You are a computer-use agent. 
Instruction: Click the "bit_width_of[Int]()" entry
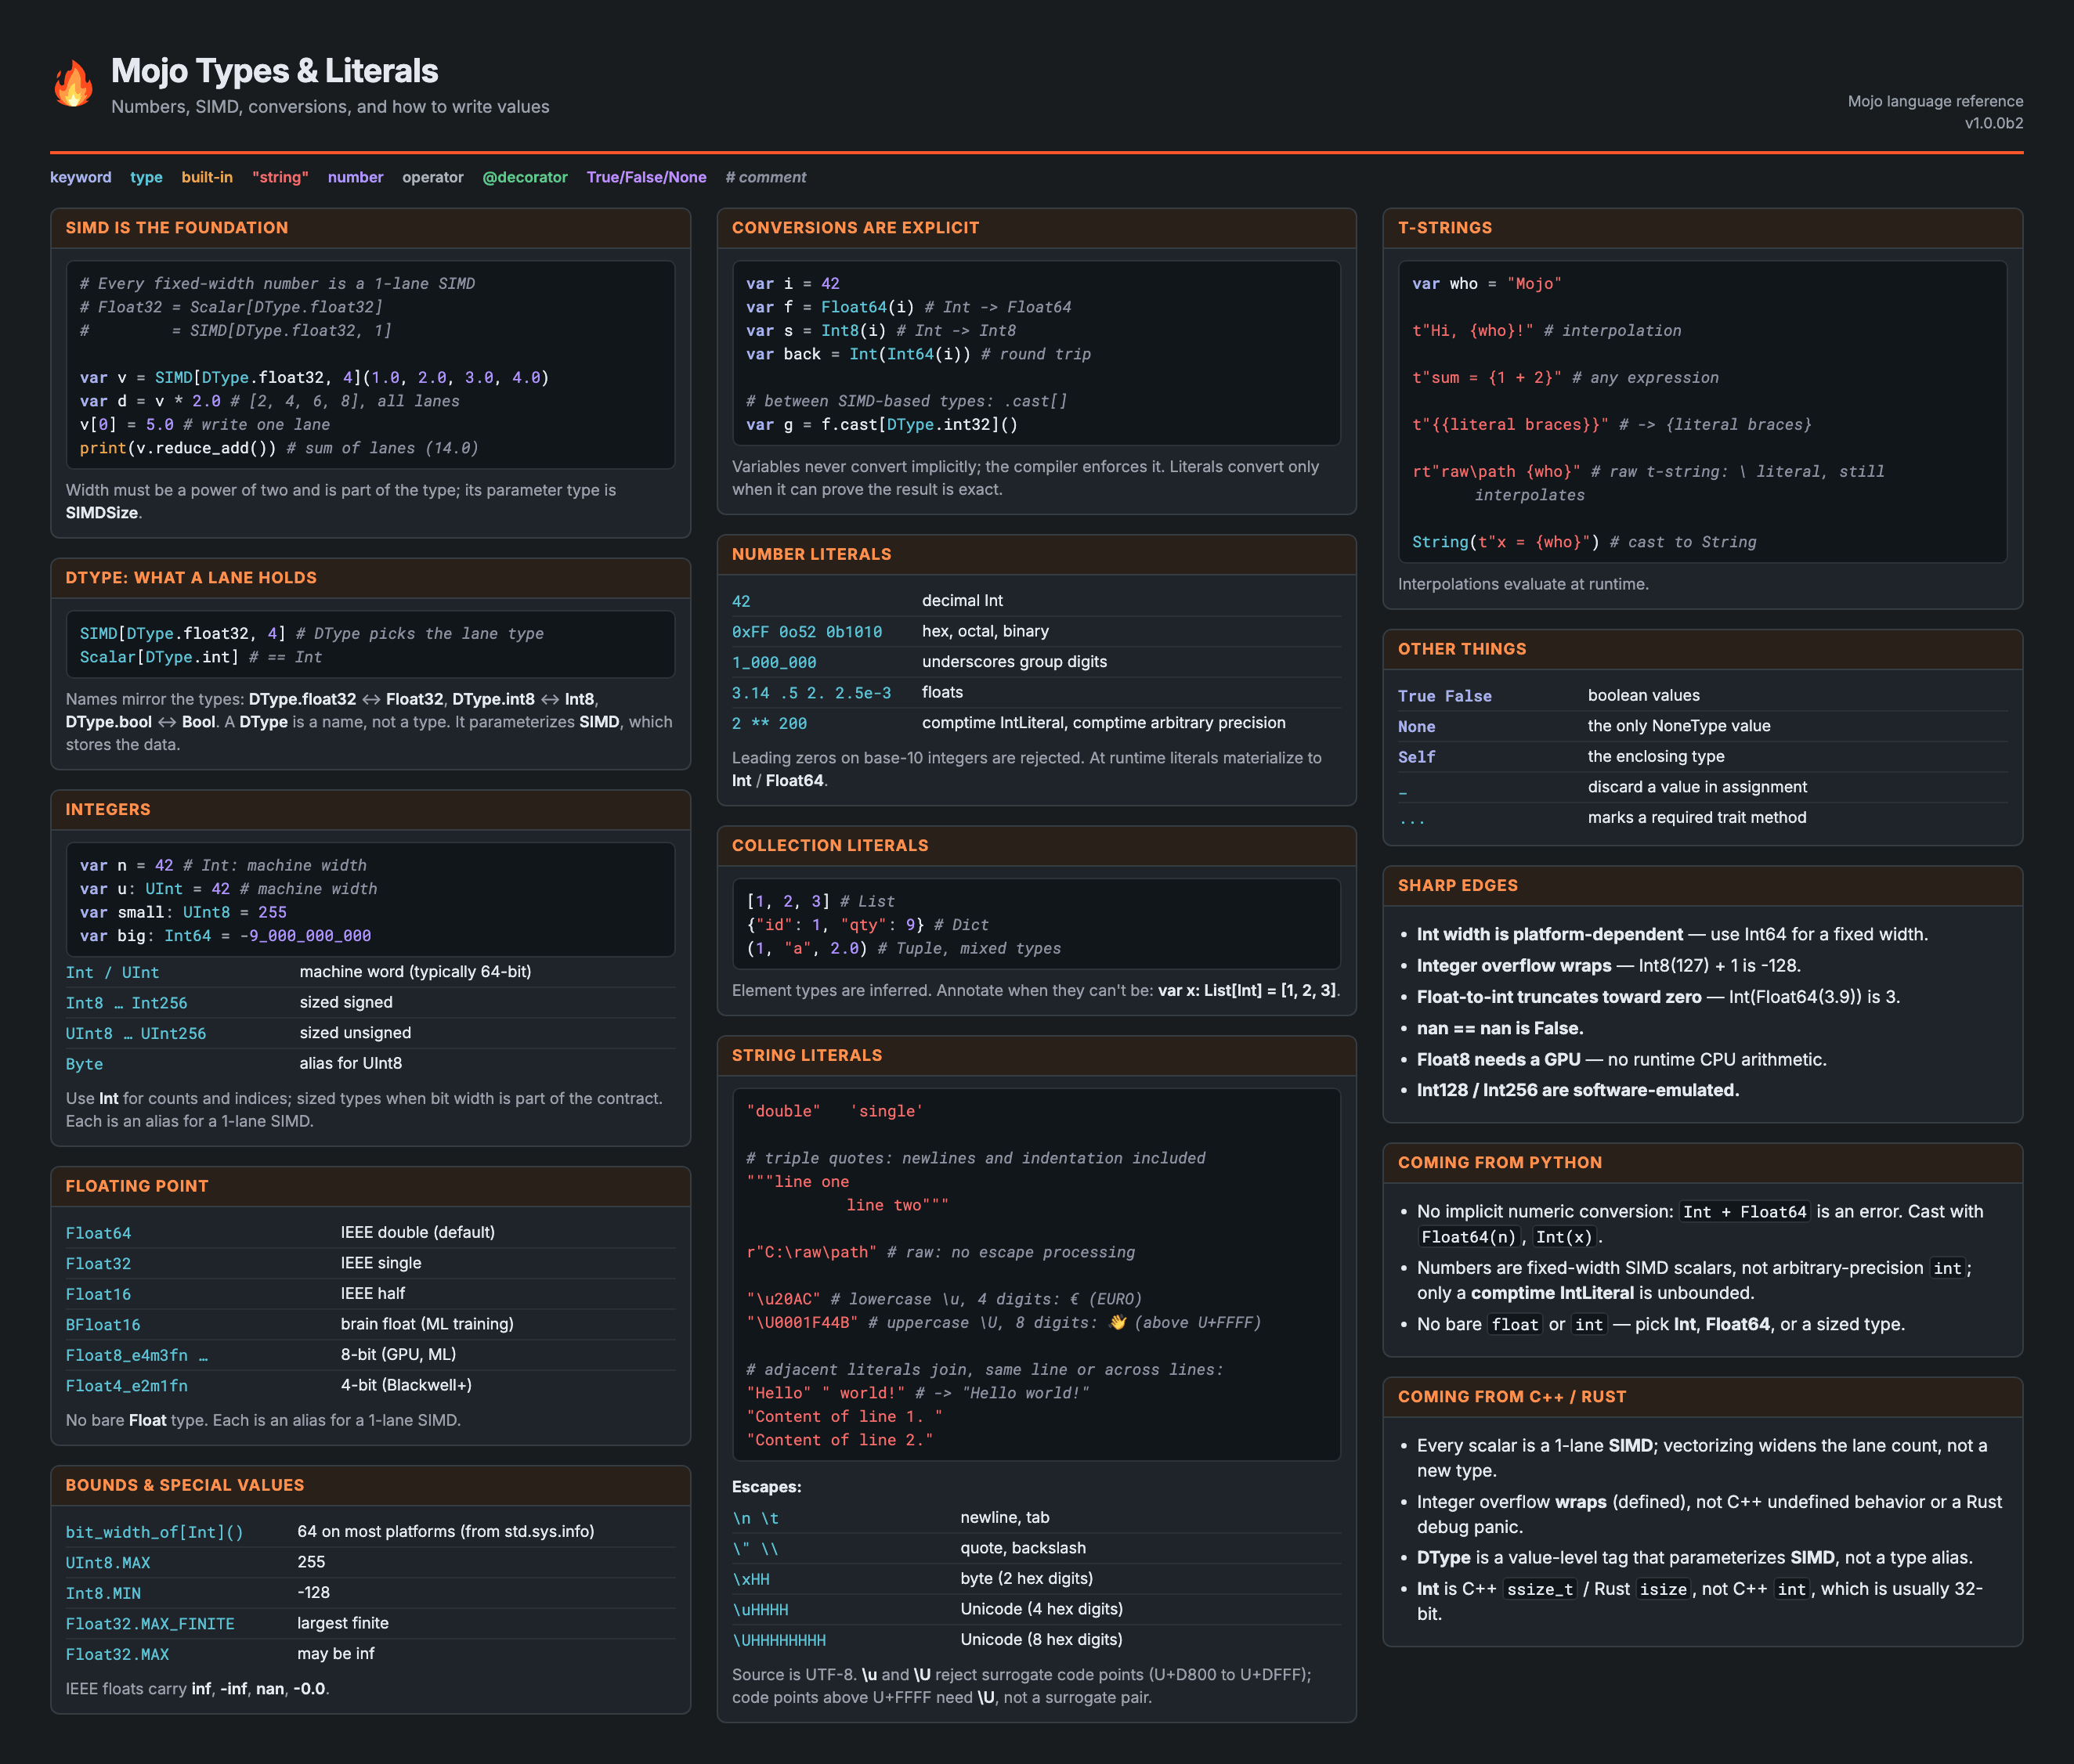coord(155,1533)
